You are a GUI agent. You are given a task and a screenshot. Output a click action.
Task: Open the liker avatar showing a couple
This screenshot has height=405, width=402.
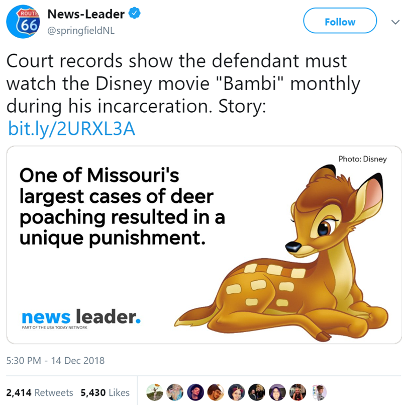257,392
